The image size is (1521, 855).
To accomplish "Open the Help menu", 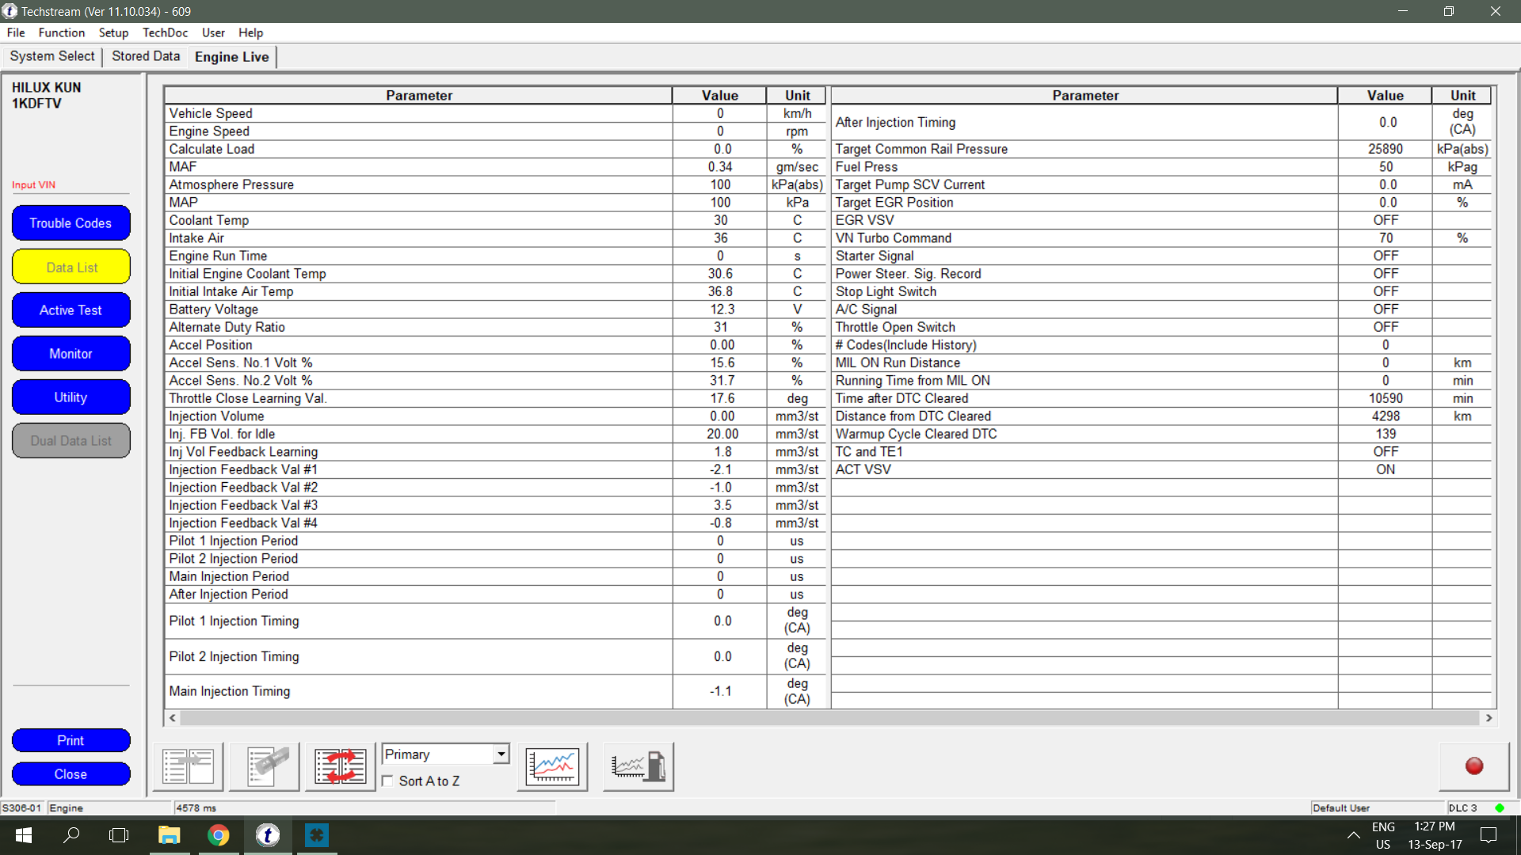I will tap(250, 32).
